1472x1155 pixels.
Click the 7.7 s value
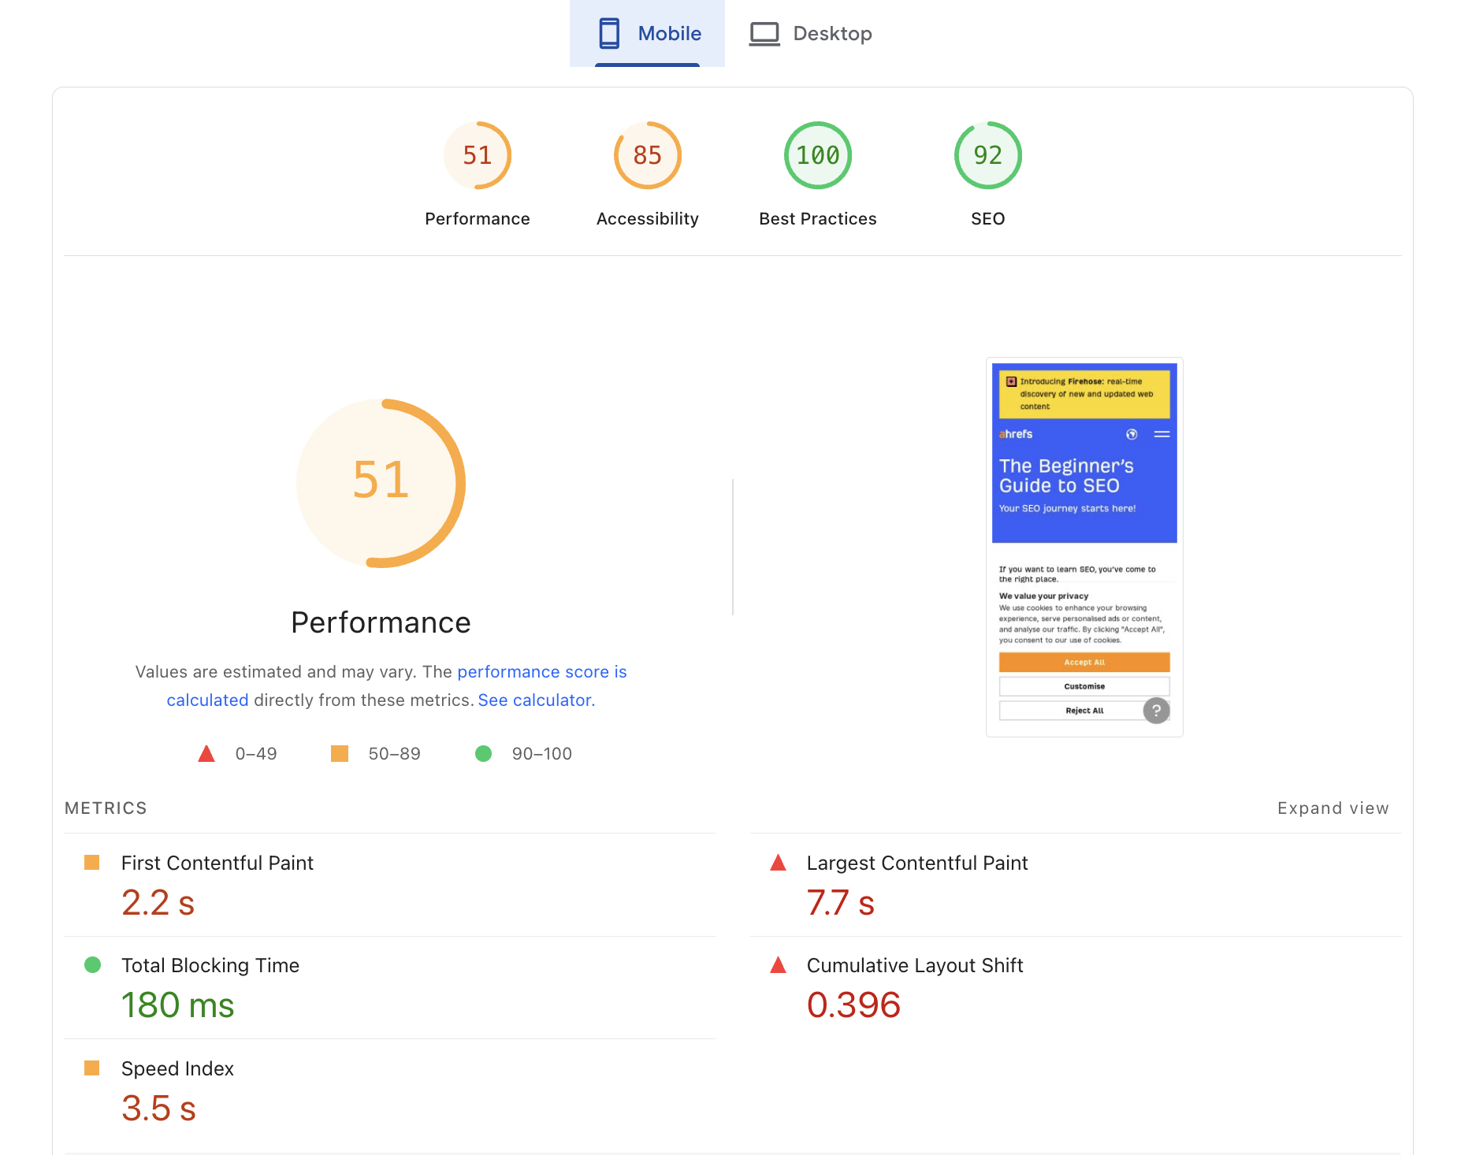(x=841, y=903)
